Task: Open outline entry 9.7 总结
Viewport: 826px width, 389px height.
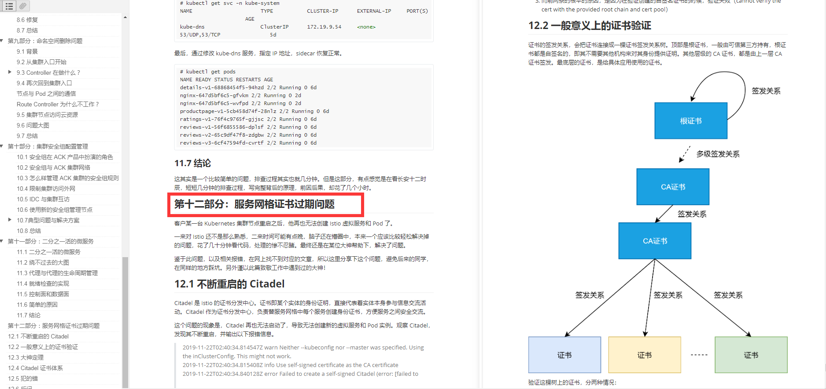Action: point(27,136)
